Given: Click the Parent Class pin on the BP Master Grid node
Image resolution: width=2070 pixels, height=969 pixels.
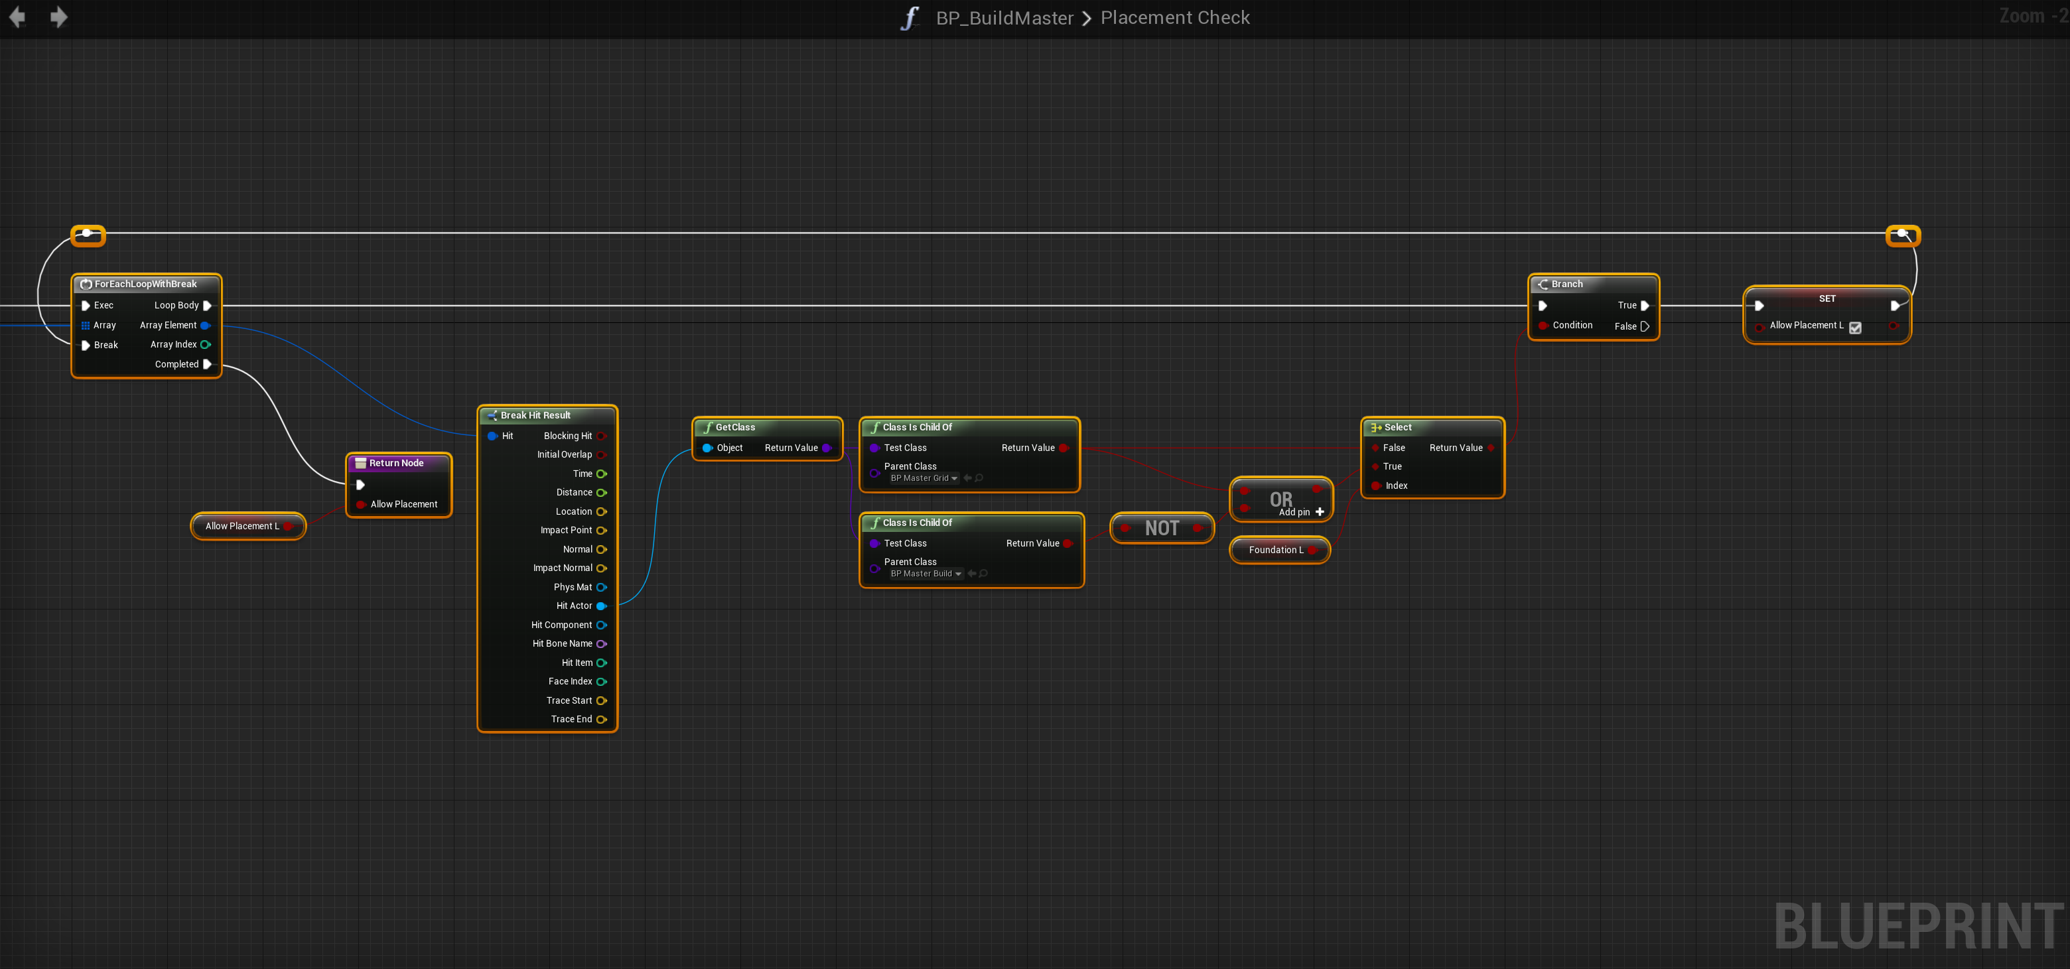Looking at the screenshot, I should 874,472.
